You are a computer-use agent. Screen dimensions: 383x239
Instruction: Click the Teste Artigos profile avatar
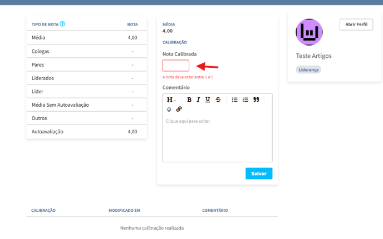pyautogui.click(x=309, y=32)
